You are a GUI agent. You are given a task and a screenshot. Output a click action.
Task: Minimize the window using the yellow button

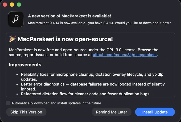click(x=12, y=5)
